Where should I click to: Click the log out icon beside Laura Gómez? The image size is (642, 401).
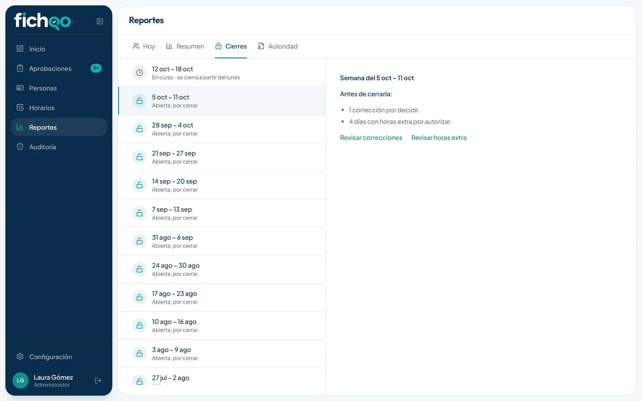pos(98,381)
